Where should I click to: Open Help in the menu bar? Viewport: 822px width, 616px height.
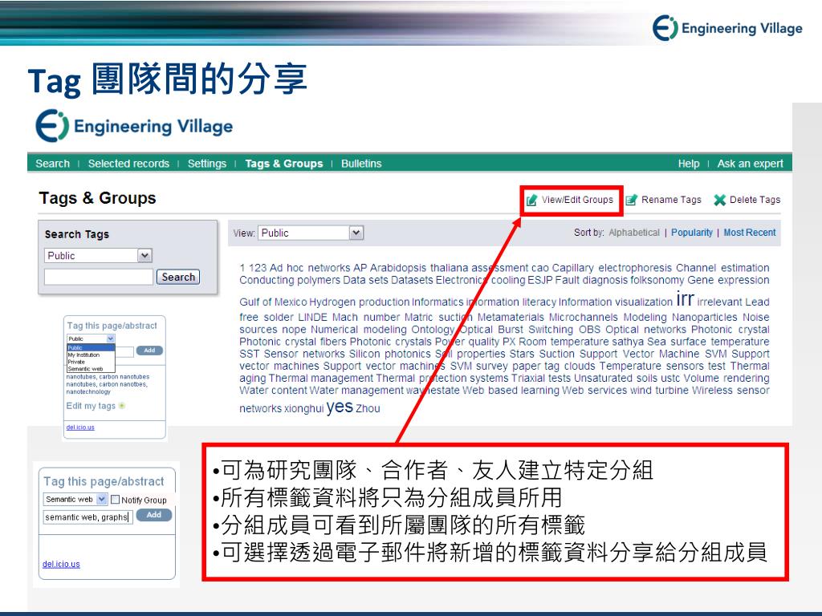click(688, 164)
